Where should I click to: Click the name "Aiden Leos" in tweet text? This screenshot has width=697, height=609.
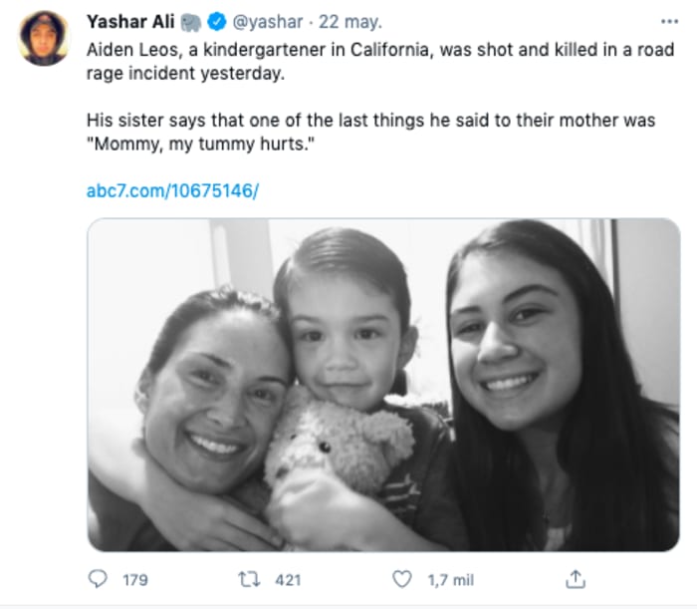click(127, 48)
